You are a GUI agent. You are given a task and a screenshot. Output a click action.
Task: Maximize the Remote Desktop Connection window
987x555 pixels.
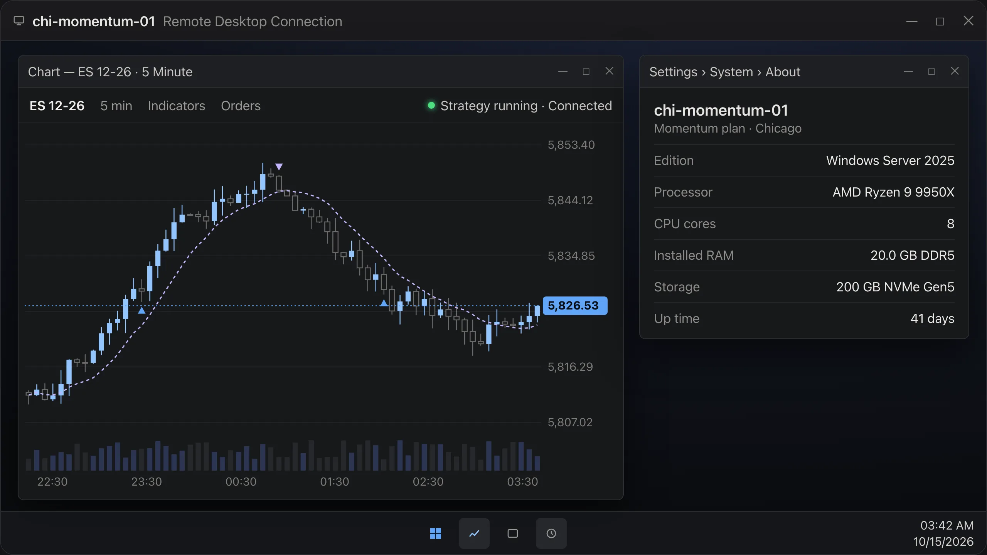tap(940, 21)
